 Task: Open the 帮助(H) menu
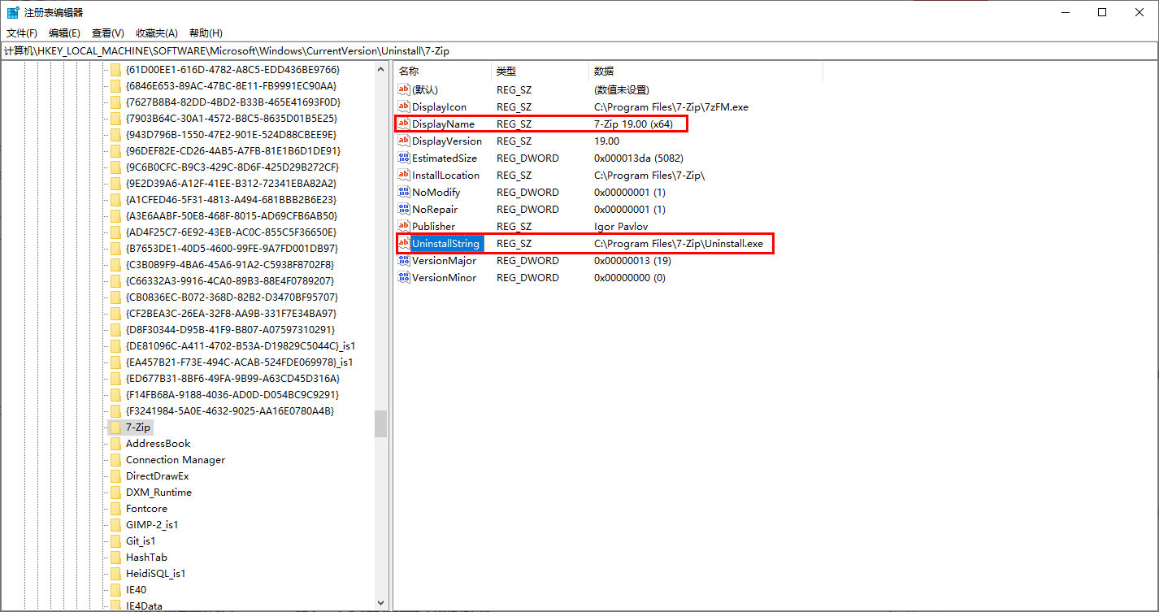point(206,33)
